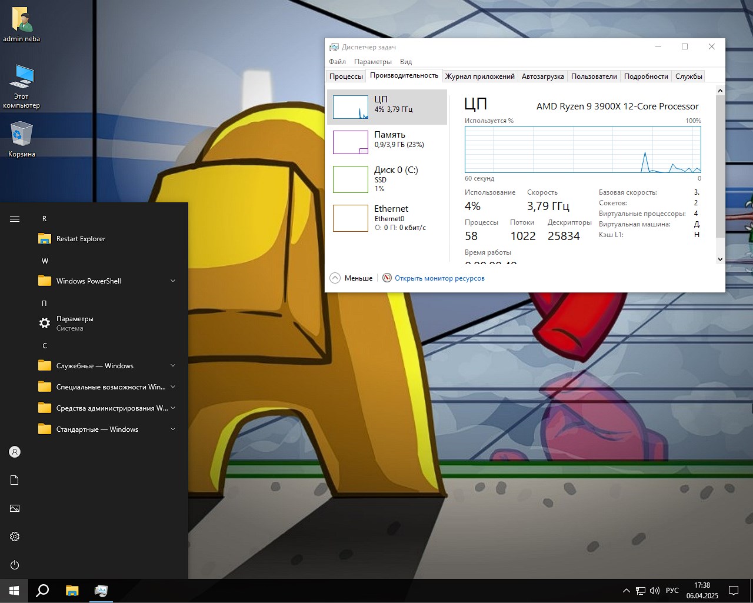Viewport: 753px width, 603px height.
Task: Jump to the R letter group header
Action: [44, 219]
